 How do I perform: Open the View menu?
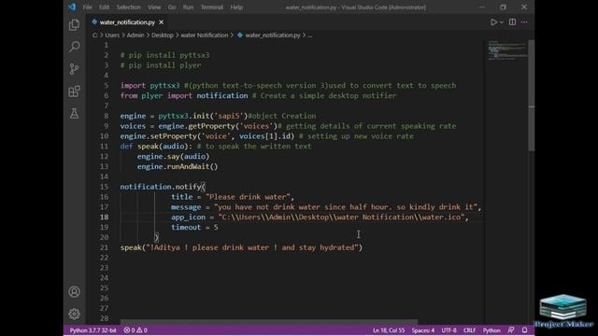(x=154, y=7)
